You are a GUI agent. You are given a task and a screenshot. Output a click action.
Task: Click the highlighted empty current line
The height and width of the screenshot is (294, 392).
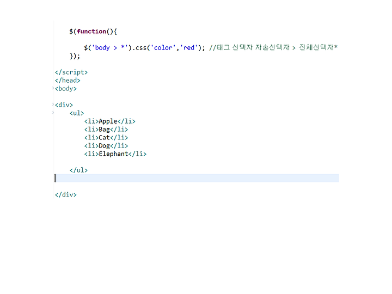click(x=197, y=178)
